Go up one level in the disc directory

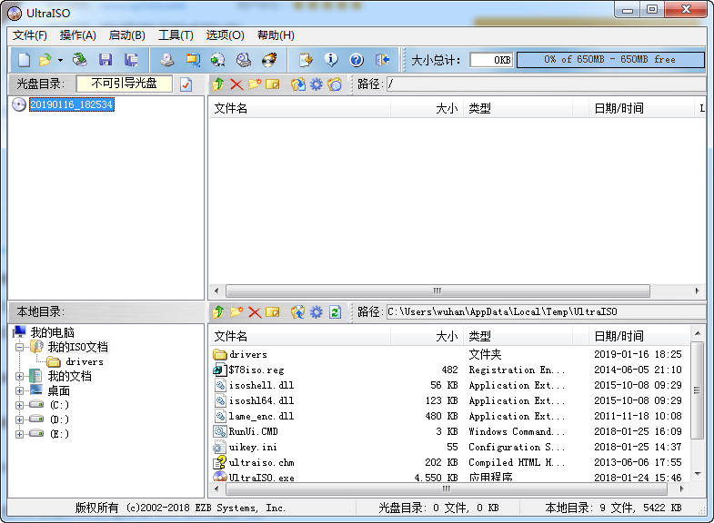pyautogui.click(x=218, y=84)
